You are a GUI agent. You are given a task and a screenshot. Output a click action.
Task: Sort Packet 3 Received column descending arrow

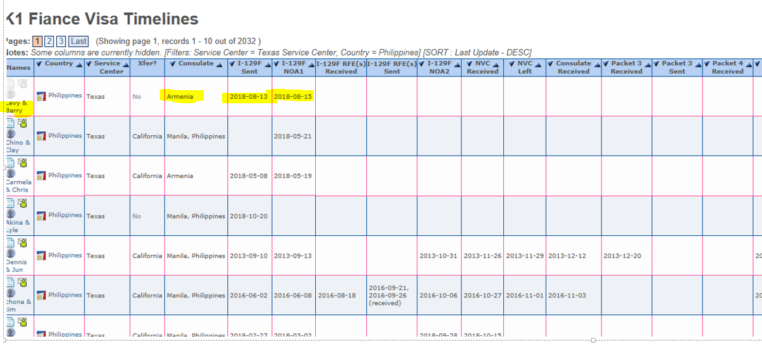click(x=605, y=63)
